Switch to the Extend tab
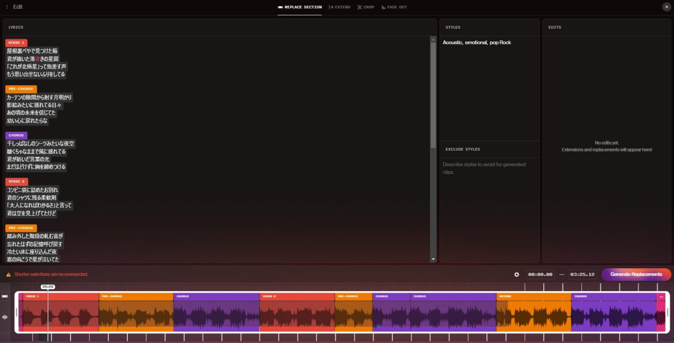 340,7
